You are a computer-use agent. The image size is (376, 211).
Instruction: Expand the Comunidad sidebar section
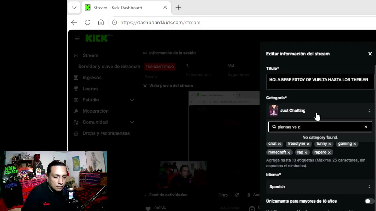point(132,122)
